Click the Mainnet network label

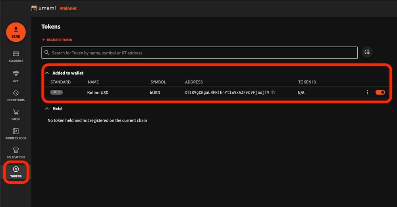click(68, 8)
